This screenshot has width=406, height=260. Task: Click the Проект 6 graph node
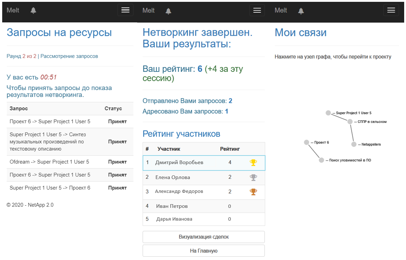pos(307,142)
